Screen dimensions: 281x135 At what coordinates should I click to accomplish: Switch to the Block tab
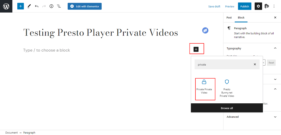[x=241, y=18]
